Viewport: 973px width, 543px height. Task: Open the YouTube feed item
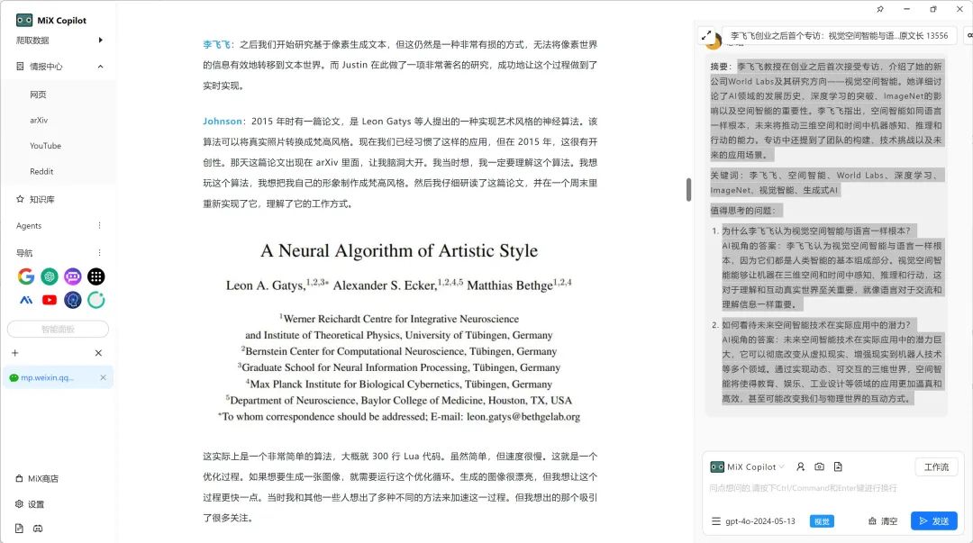(x=45, y=146)
